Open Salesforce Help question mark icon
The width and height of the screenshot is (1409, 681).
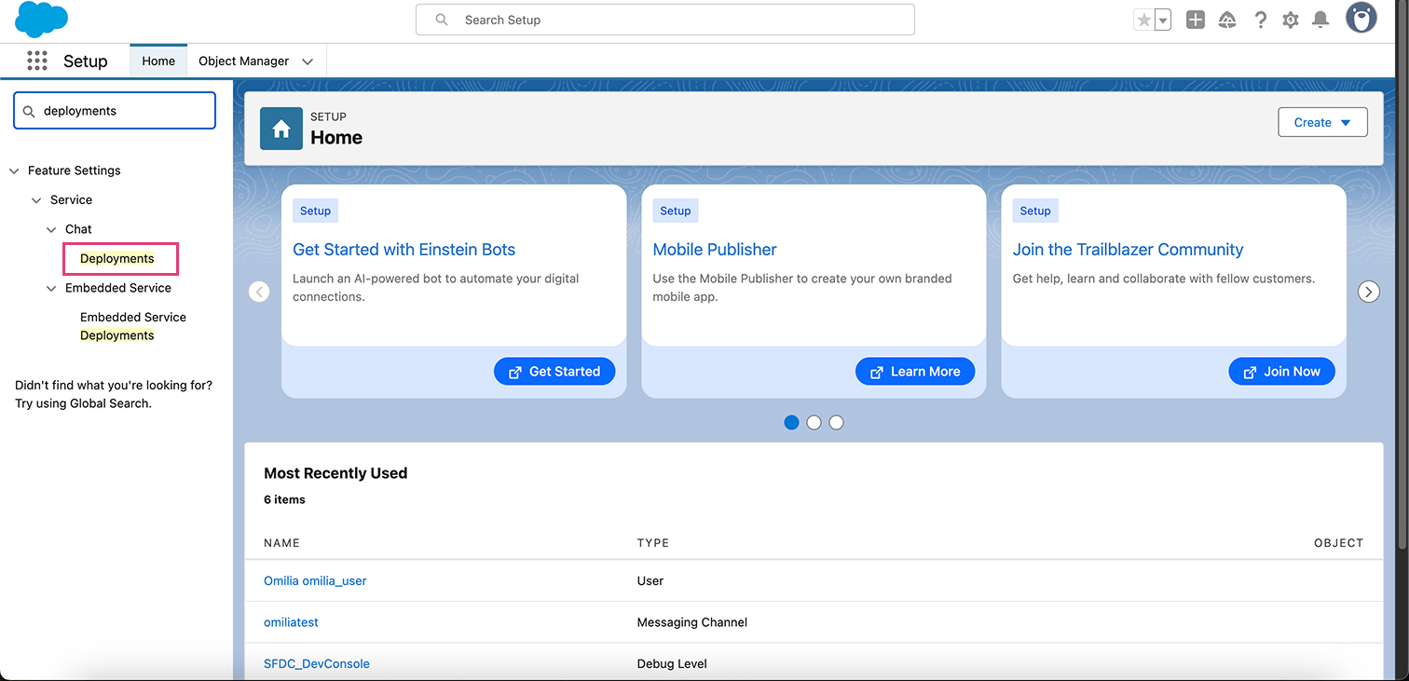click(x=1260, y=20)
